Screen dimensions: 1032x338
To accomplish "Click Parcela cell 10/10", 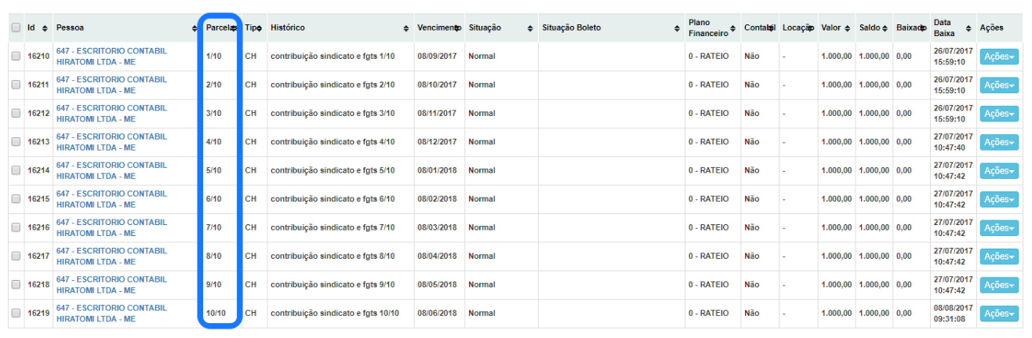I will (216, 313).
